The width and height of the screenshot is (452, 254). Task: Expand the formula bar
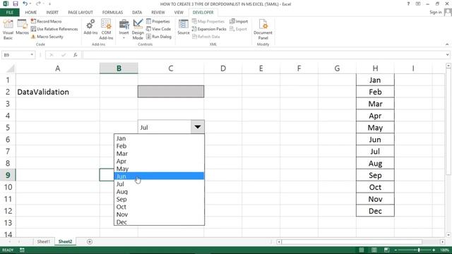447,55
